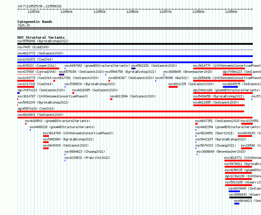Open the nsv7405 (Kidd2008) variant label
Screen dimensions: 261x215
(x=33, y=47)
